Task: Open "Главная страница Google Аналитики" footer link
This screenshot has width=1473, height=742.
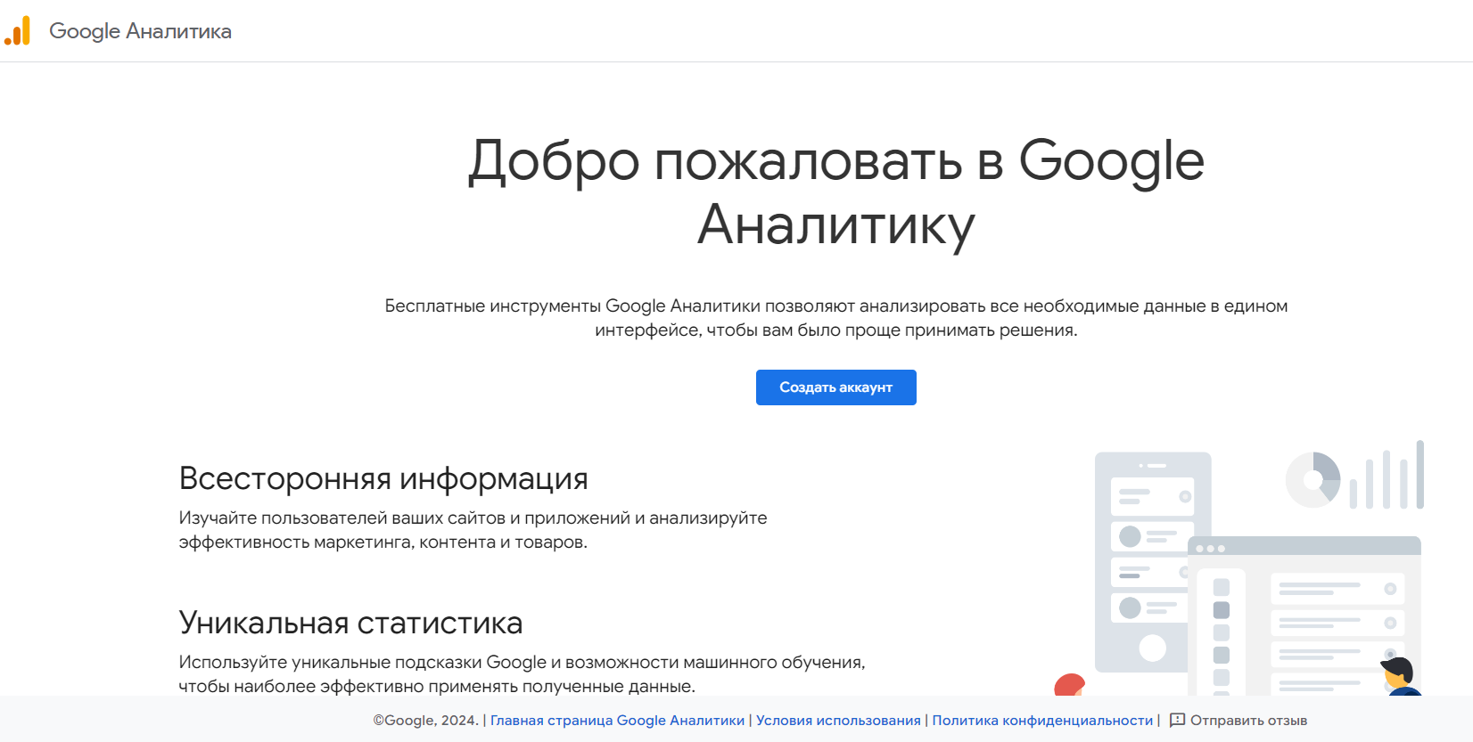Action: pyautogui.click(x=617, y=721)
